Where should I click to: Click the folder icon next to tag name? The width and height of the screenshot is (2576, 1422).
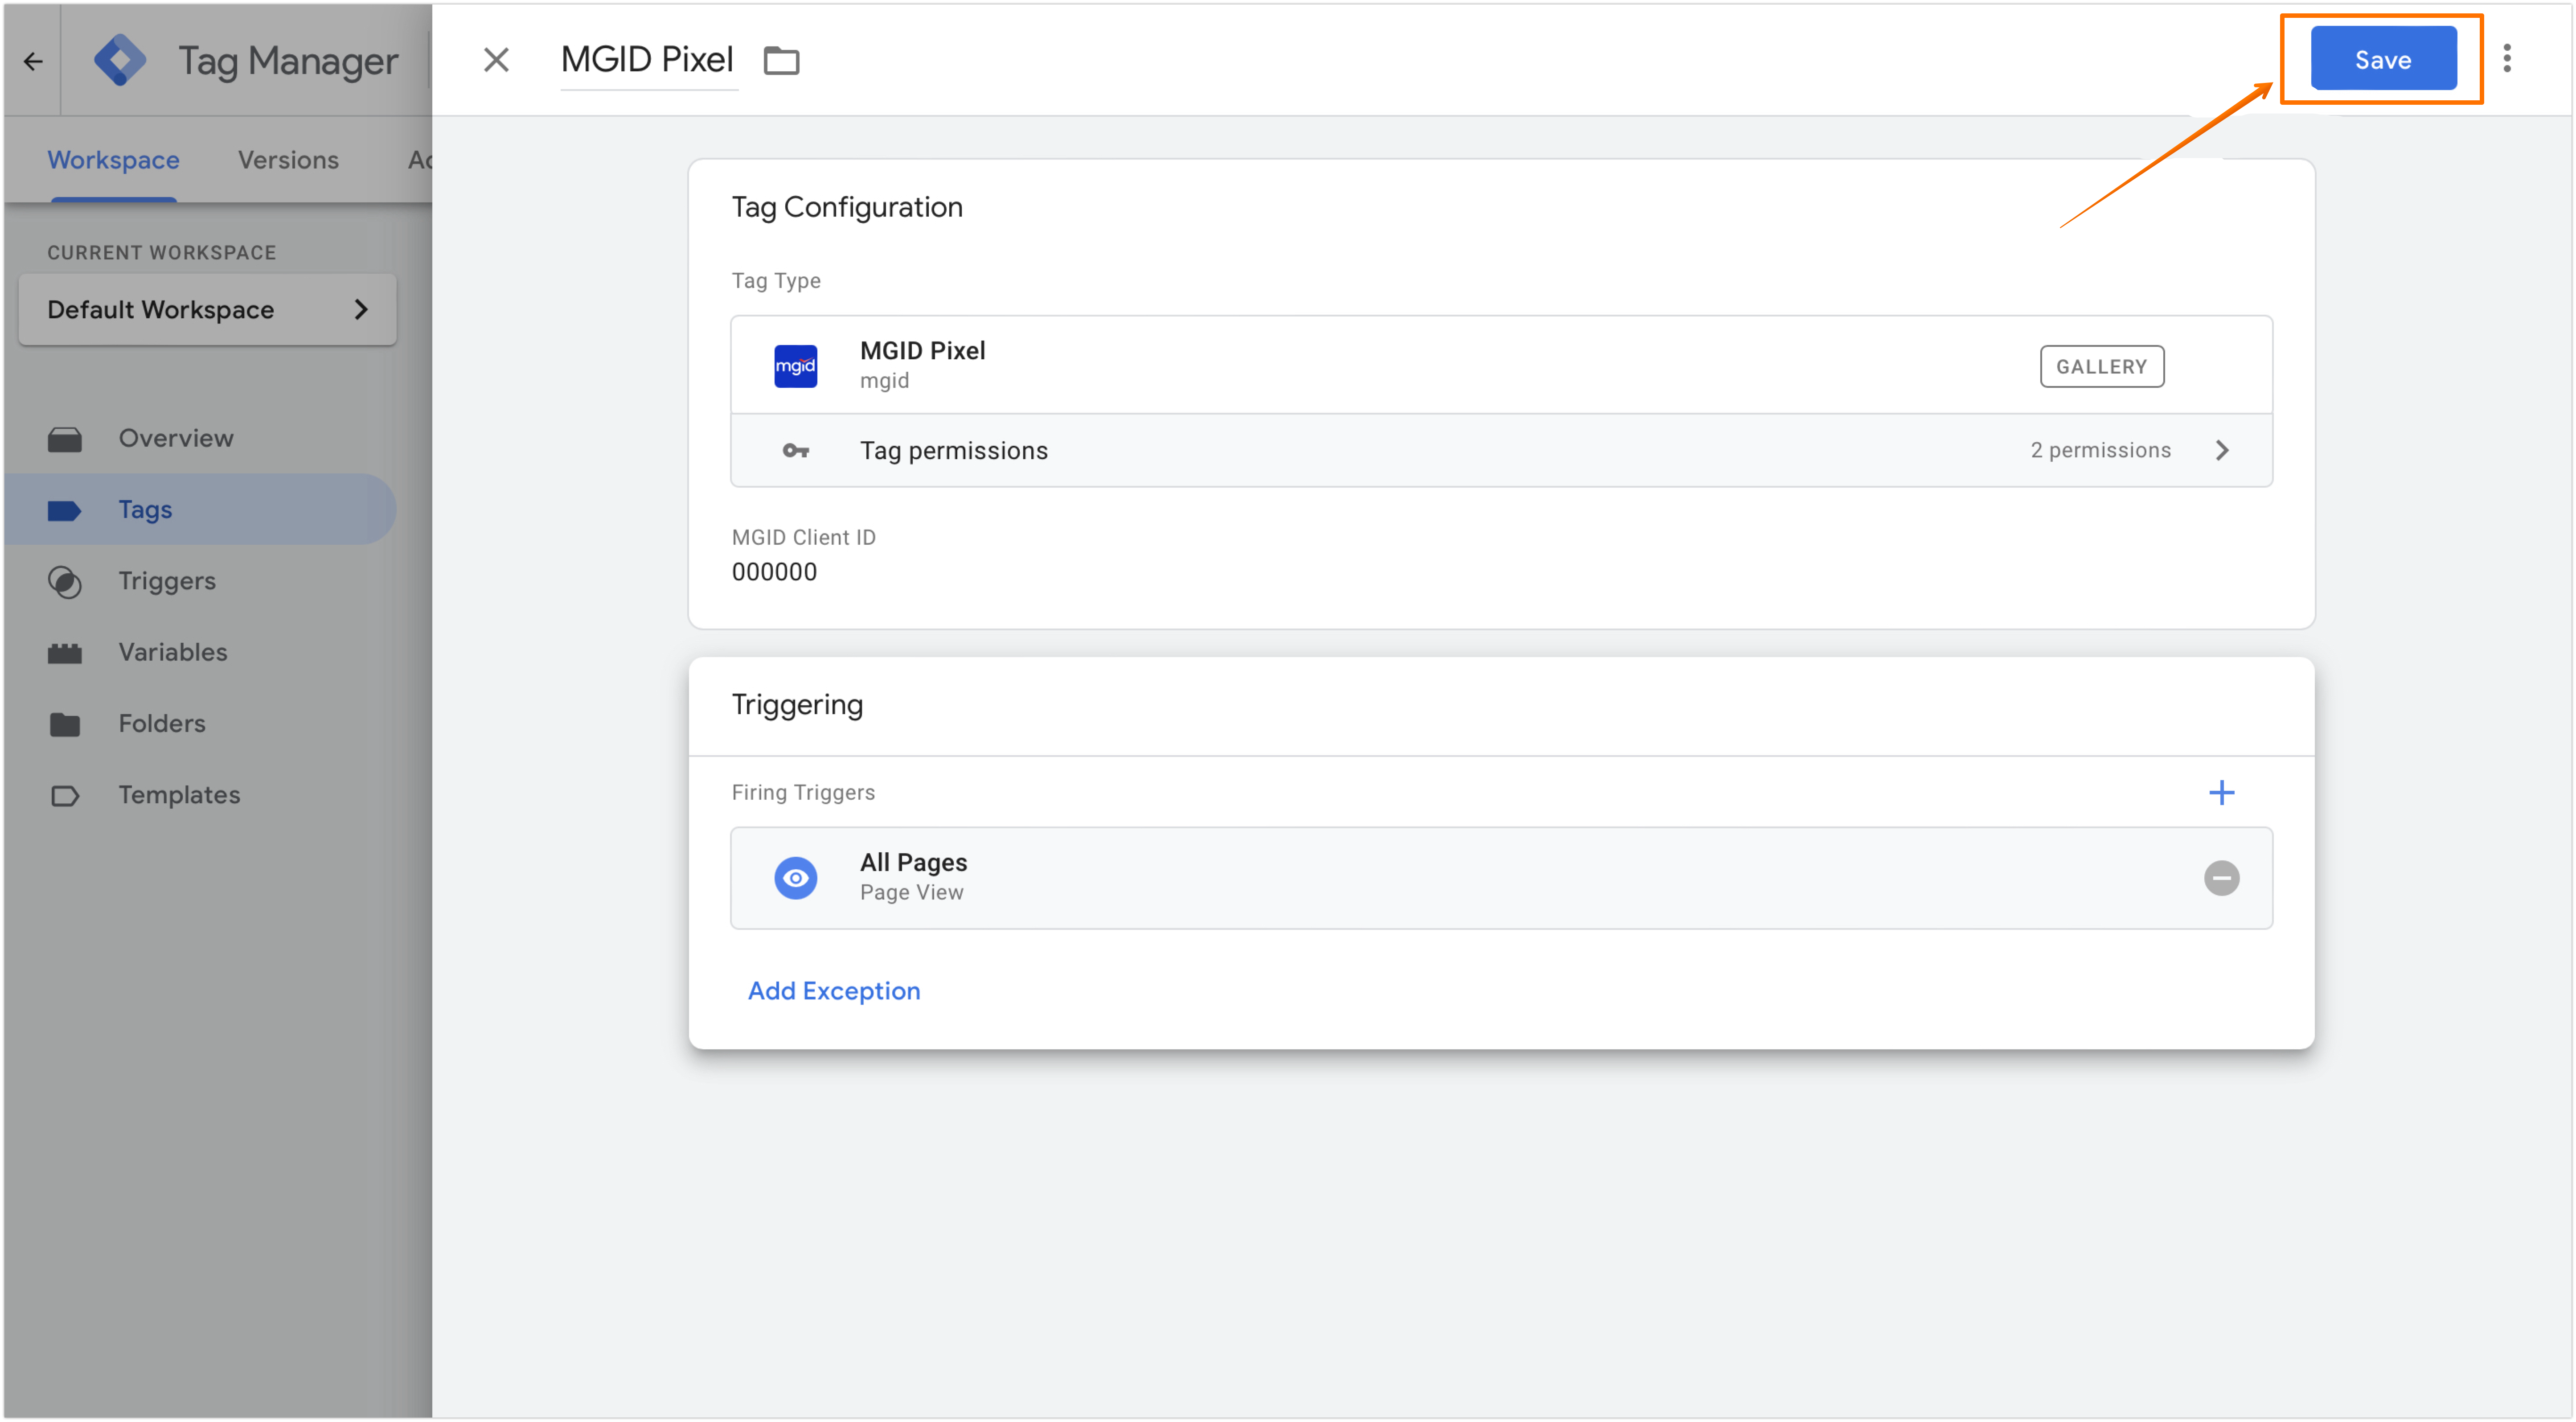tap(781, 60)
